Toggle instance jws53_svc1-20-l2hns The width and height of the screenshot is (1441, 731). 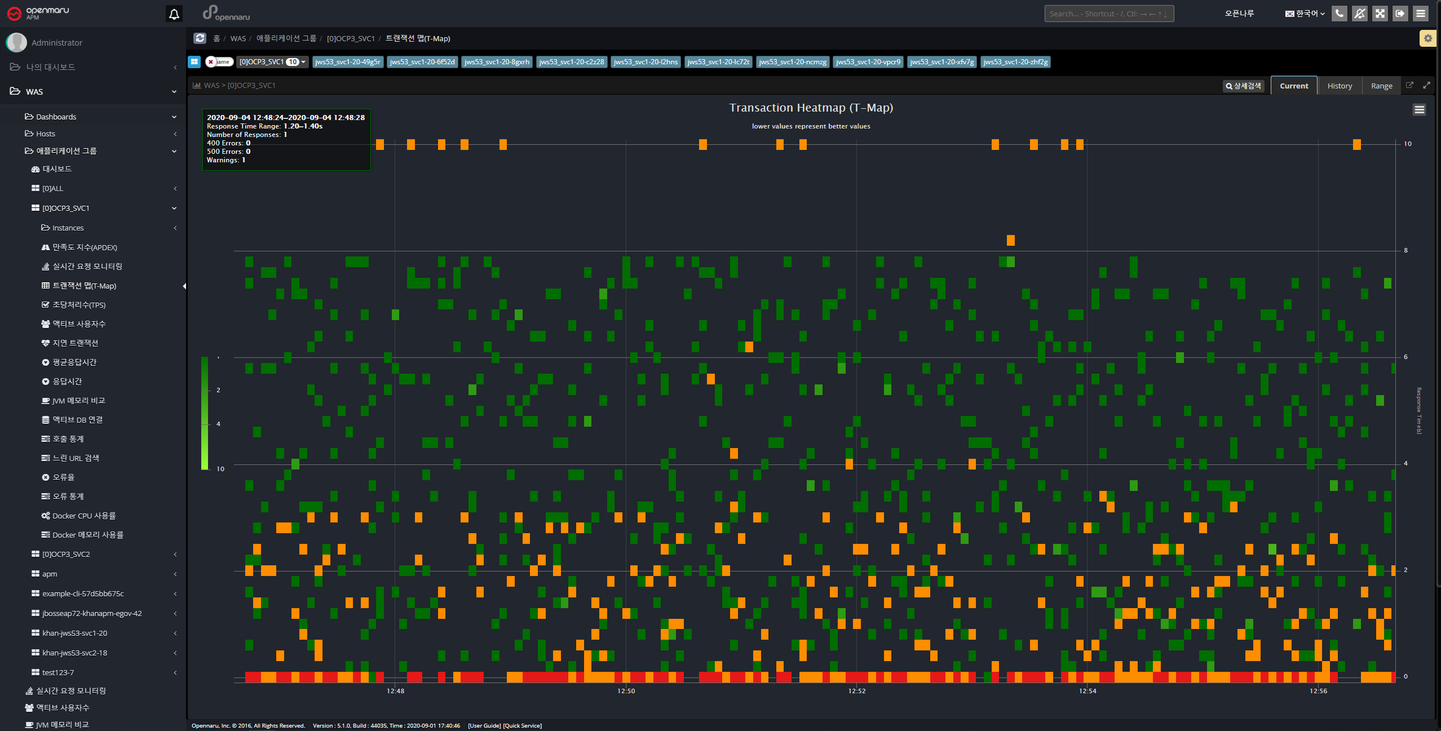(x=646, y=62)
